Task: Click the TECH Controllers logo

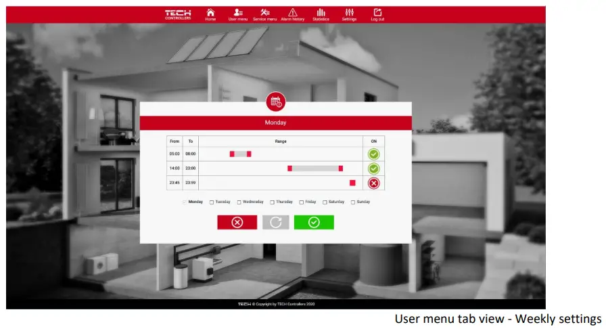Action: (x=178, y=15)
